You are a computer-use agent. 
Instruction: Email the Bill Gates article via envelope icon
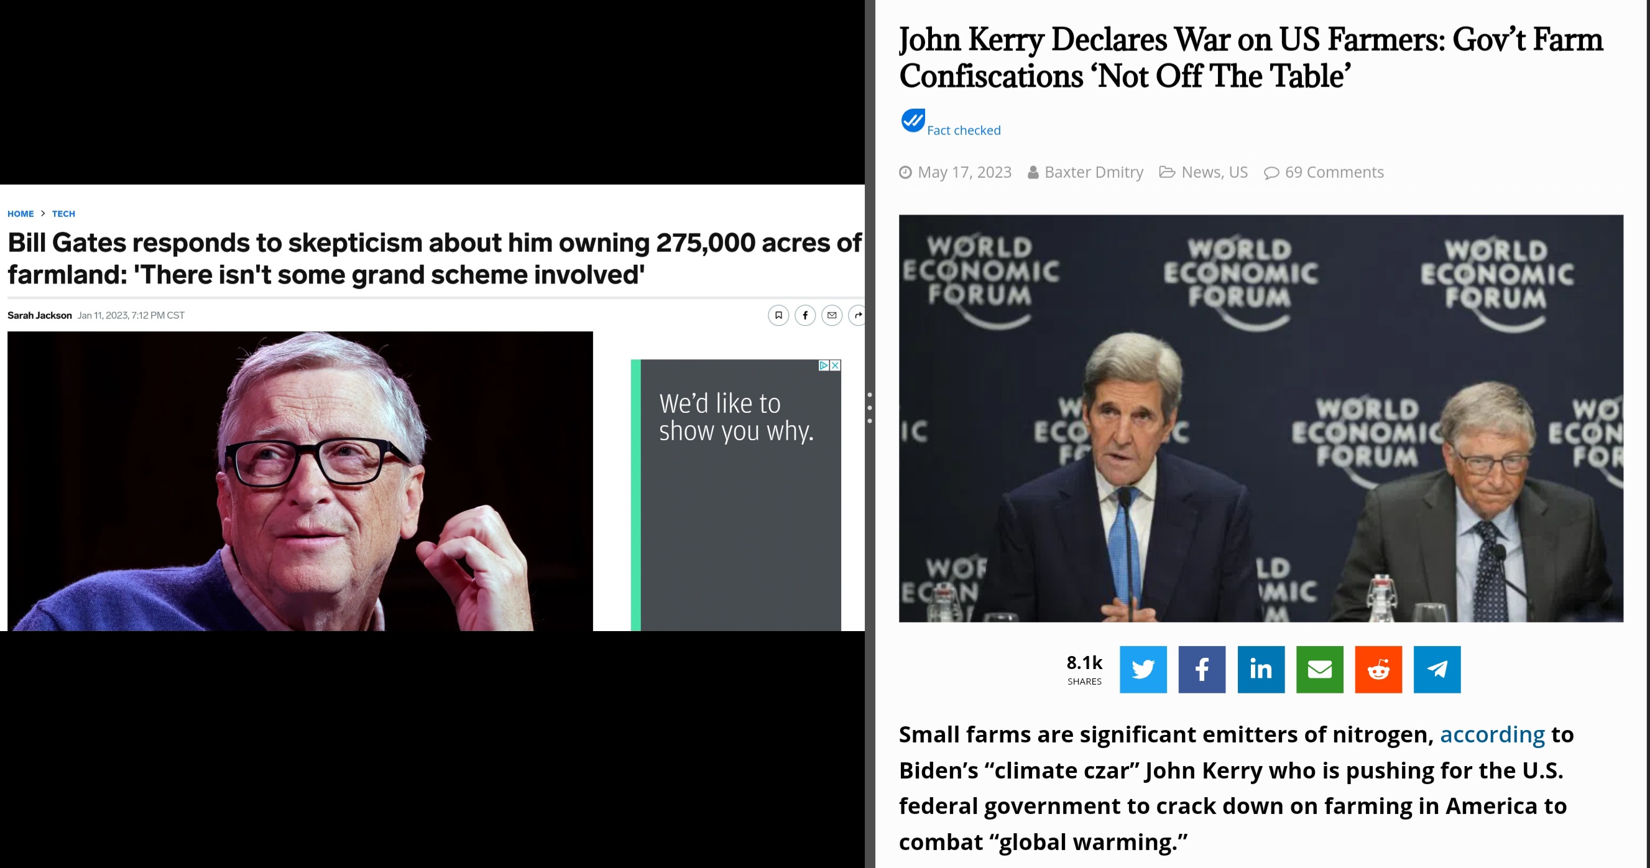(832, 315)
